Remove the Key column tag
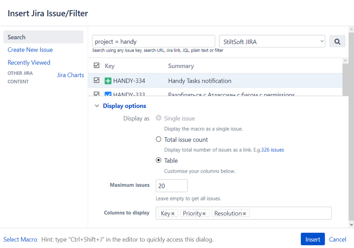Viewport: 354px width, 248px height. [x=173, y=213]
